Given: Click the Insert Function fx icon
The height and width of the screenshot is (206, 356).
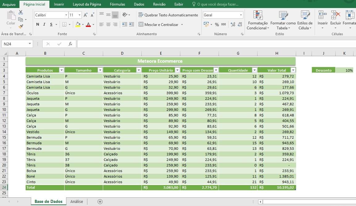Looking at the screenshot, I should (70, 44).
